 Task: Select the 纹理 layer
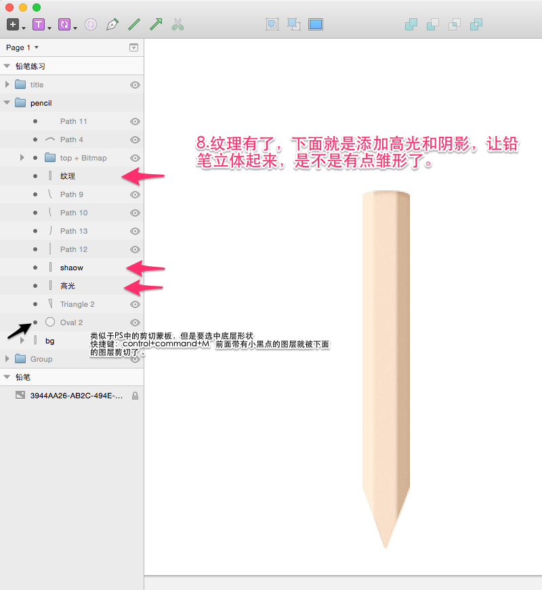point(72,175)
